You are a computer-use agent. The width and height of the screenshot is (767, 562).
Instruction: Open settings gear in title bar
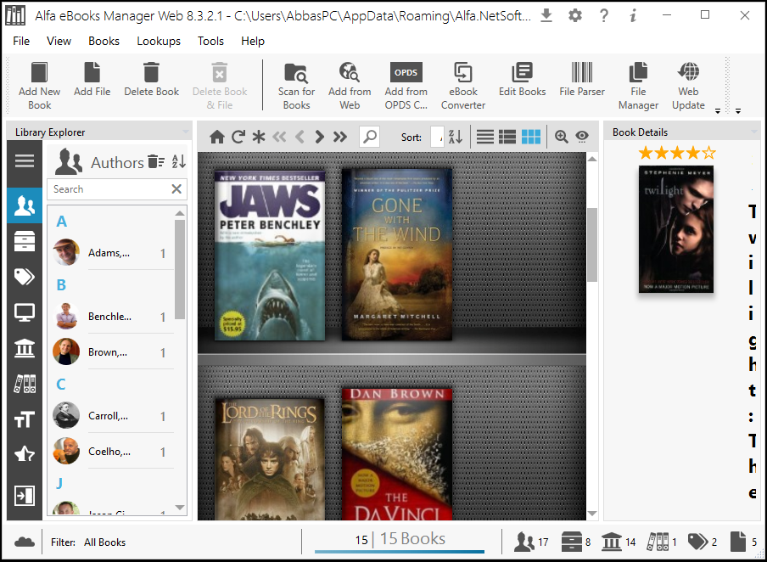[x=575, y=15]
